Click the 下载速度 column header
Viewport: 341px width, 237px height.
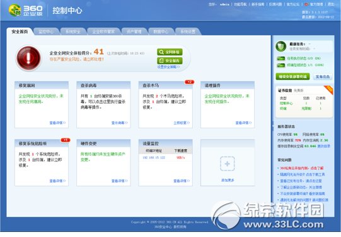[x=181, y=150]
